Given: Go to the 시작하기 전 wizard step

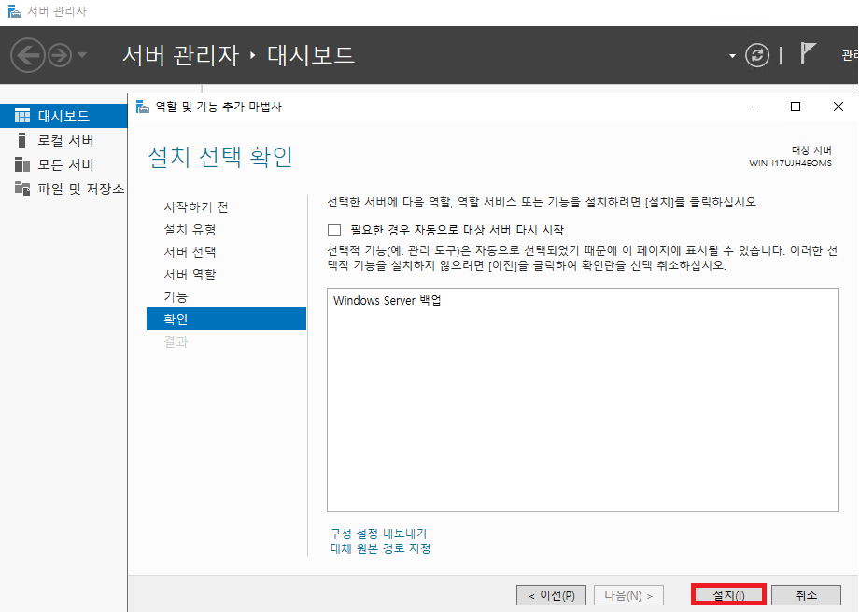Looking at the screenshot, I should tap(196, 206).
